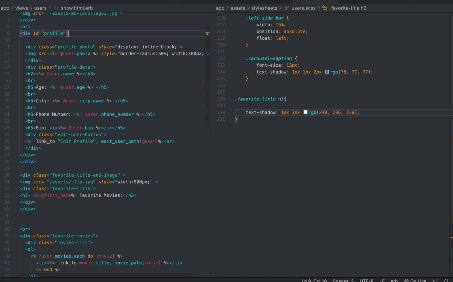453x282 pixels.
Task: Select the 'app' breadcrumb of show.html.erb
Action: (x=5, y=8)
